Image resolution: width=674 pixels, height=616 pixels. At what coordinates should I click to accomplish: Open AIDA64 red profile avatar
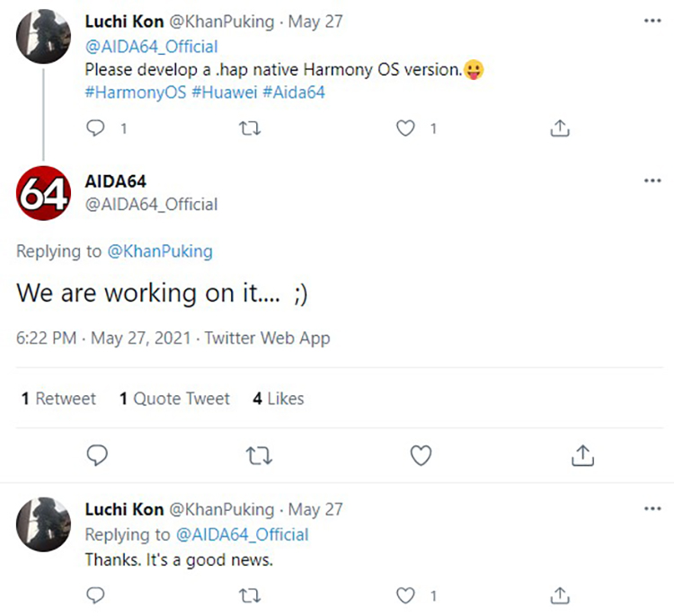point(42,191)
